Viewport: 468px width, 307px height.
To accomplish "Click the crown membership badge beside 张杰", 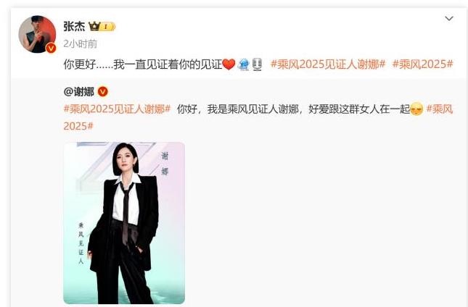I will (x=102, y=27).
